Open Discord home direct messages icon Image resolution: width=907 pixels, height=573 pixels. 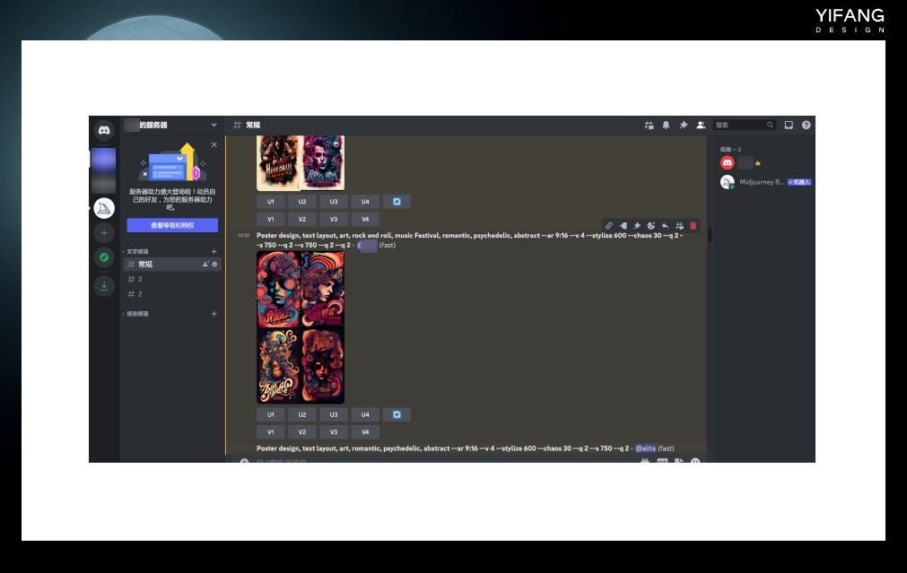point(104,130)
